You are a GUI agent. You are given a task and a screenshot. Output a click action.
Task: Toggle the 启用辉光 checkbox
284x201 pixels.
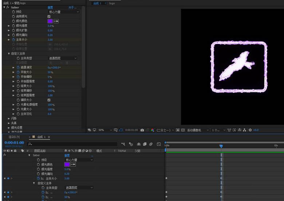49,16
